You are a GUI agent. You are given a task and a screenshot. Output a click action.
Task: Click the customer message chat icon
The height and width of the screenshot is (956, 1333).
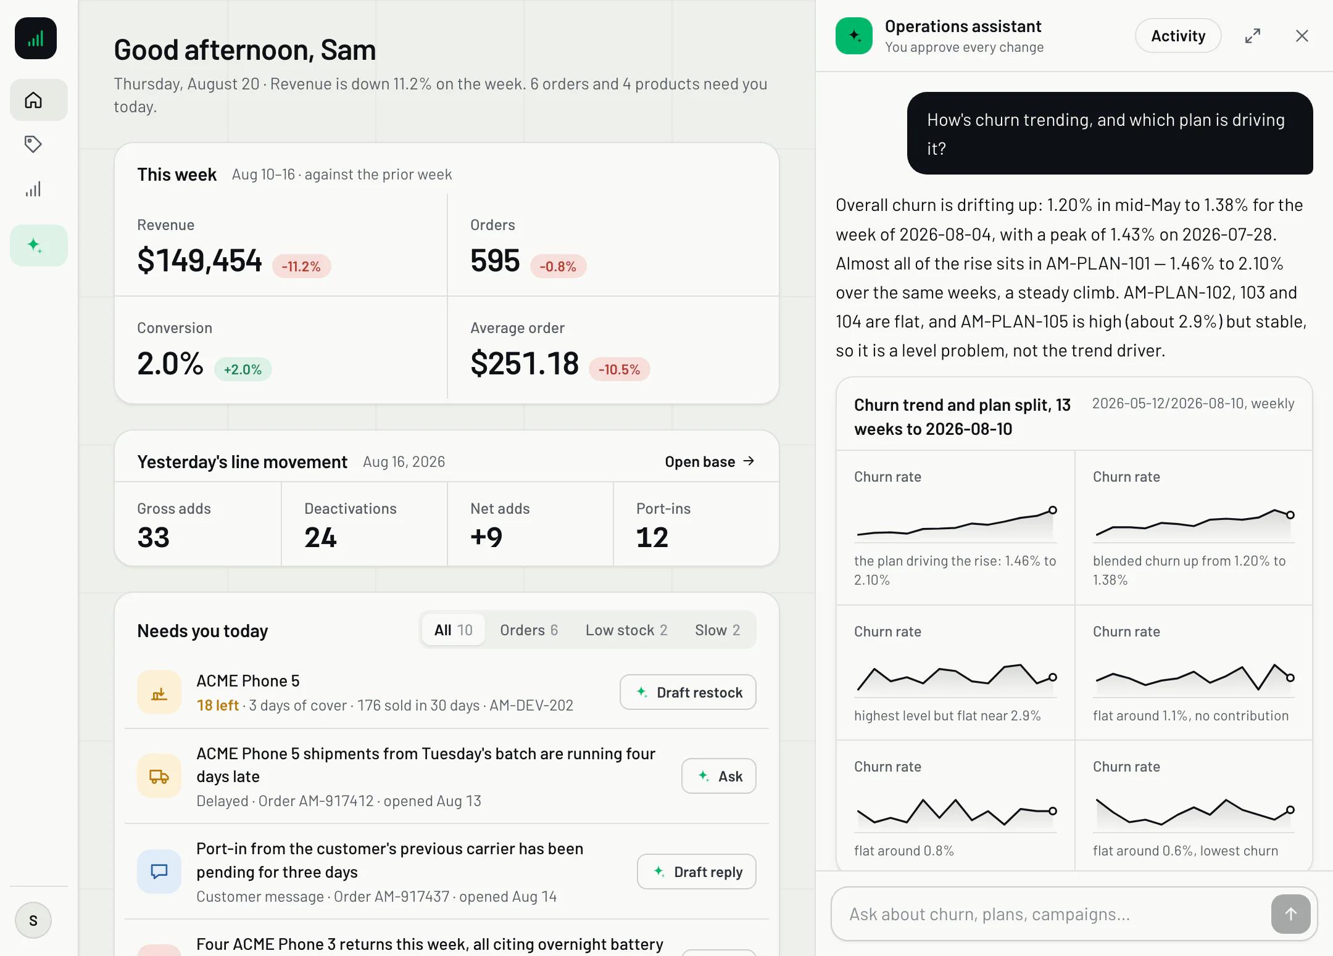pyautogui.click(x=159, y=872)
